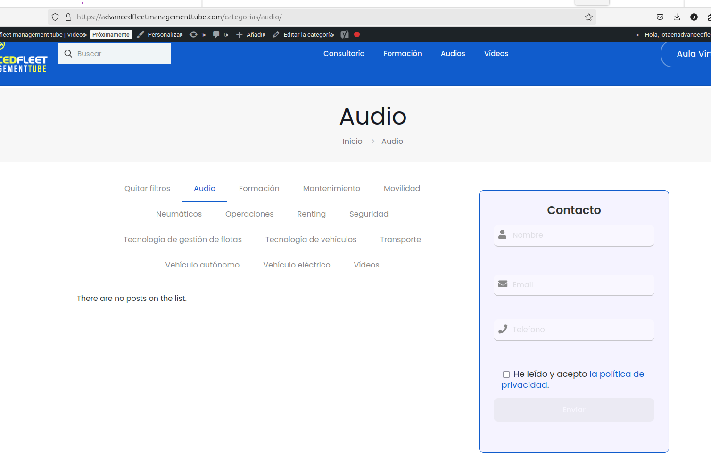Open the política de privacidad link
This screenshot has height=467, width=711.
pyautogui.click(x=616, y=374)
